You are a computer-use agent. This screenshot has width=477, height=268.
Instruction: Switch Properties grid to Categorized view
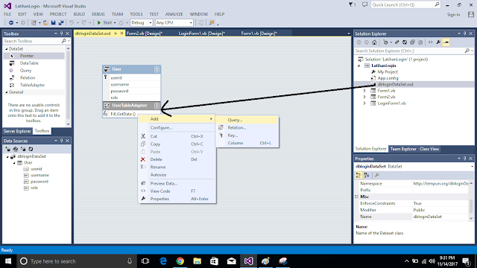pyautogui.click(x=358, y=175)
